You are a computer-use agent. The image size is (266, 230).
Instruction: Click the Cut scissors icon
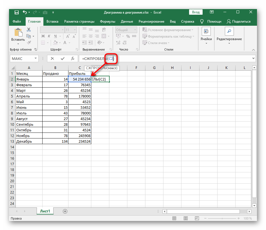(x=28, y=30)
